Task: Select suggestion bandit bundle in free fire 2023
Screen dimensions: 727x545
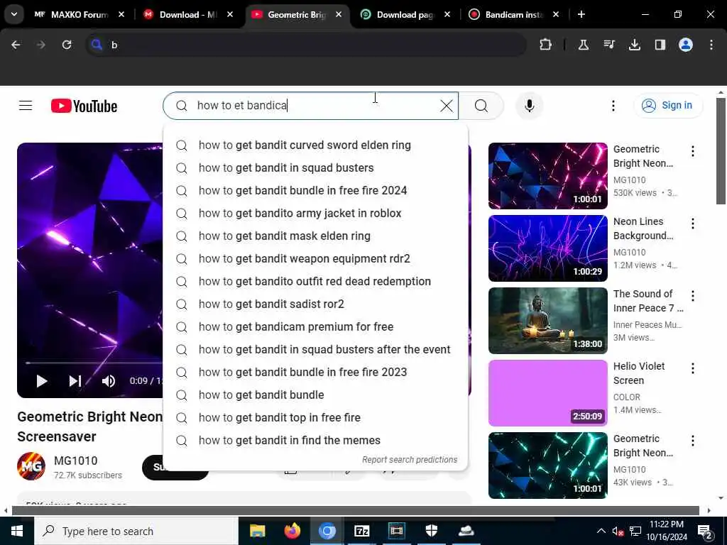Action: 315,372
